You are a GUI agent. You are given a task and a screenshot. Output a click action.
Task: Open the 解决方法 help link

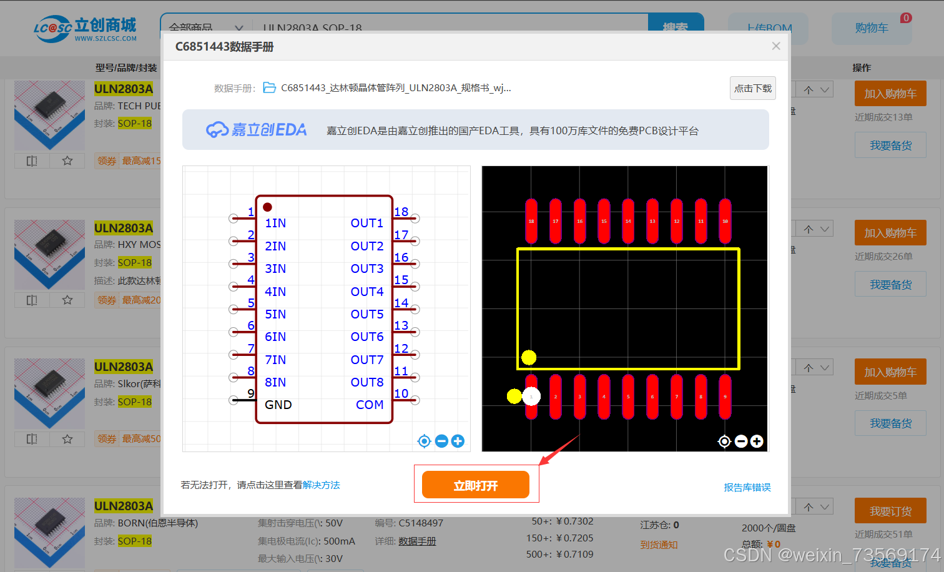322,485
